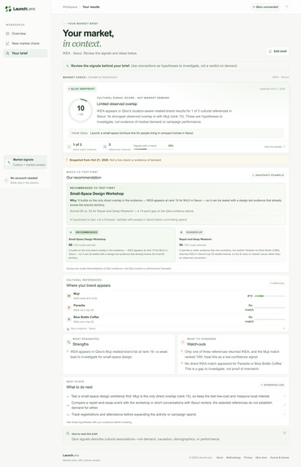Click the Market signals sidebar card
301x467 pixels.
pyautogui.click(x=25, y=162)
